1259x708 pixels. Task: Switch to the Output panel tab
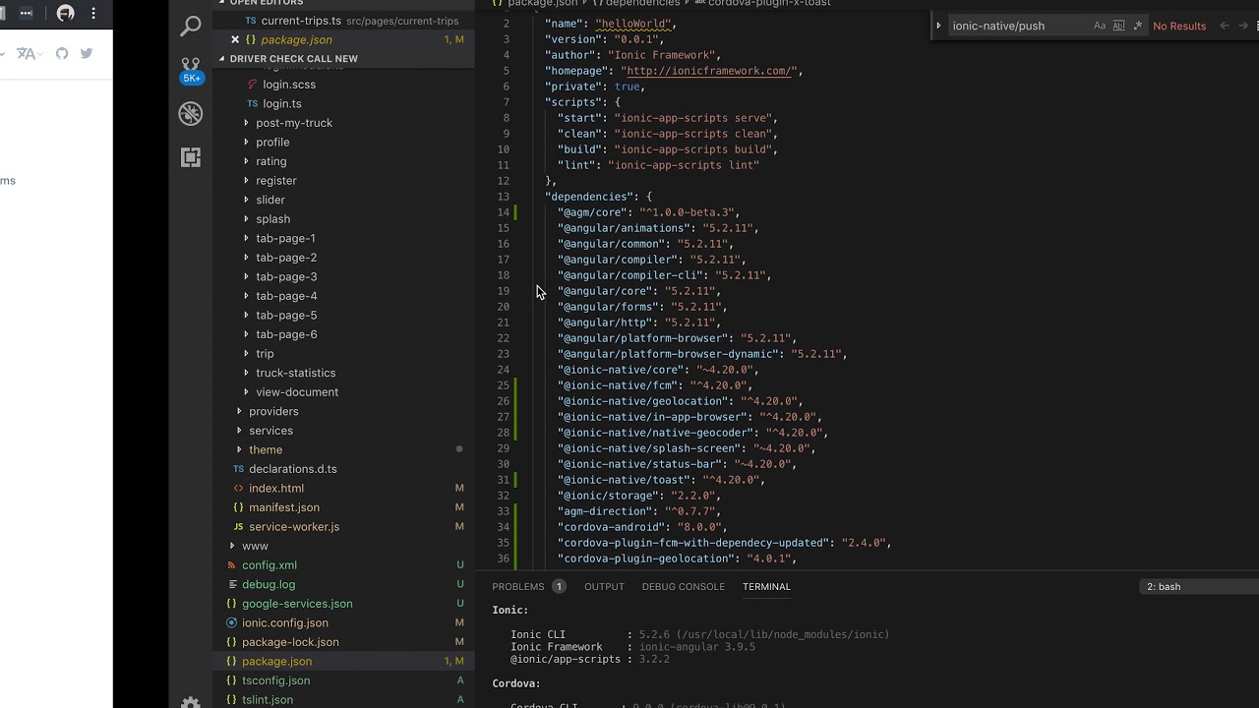pos(604,586)
